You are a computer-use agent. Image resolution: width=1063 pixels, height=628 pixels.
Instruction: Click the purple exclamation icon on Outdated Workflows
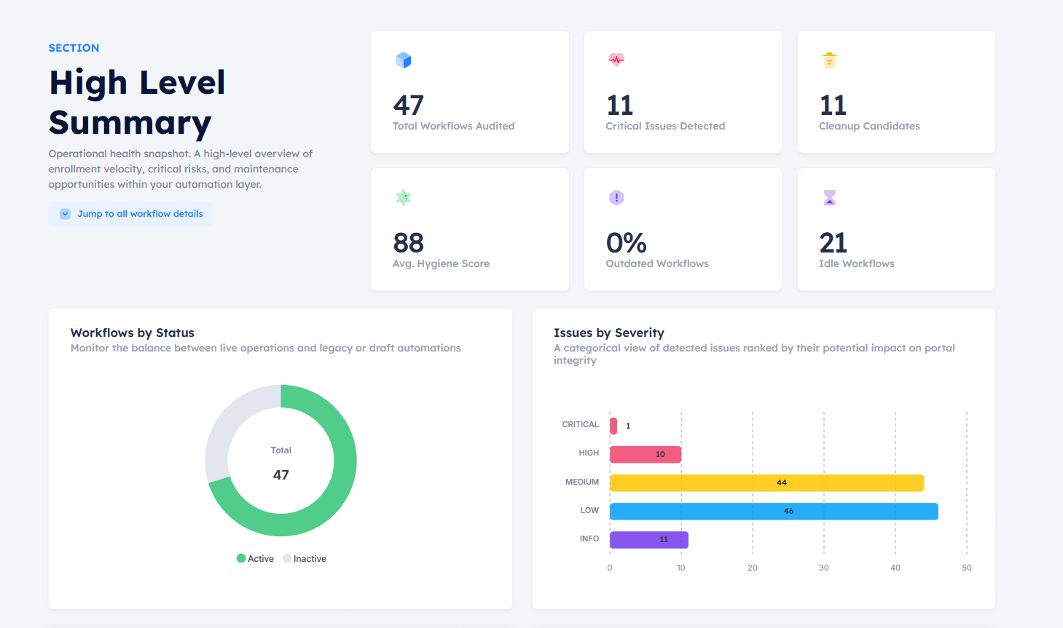616,197
